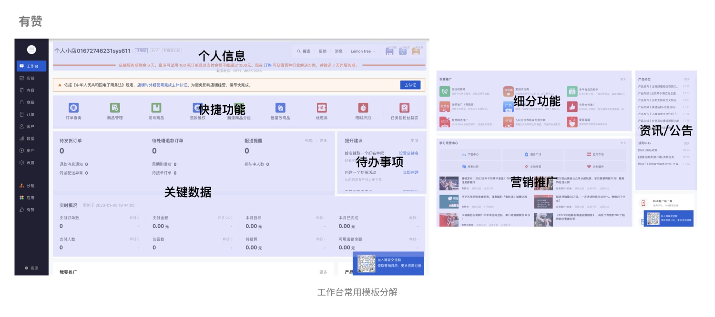Click 更多 in the 产品动态 panel

point(687,79)
